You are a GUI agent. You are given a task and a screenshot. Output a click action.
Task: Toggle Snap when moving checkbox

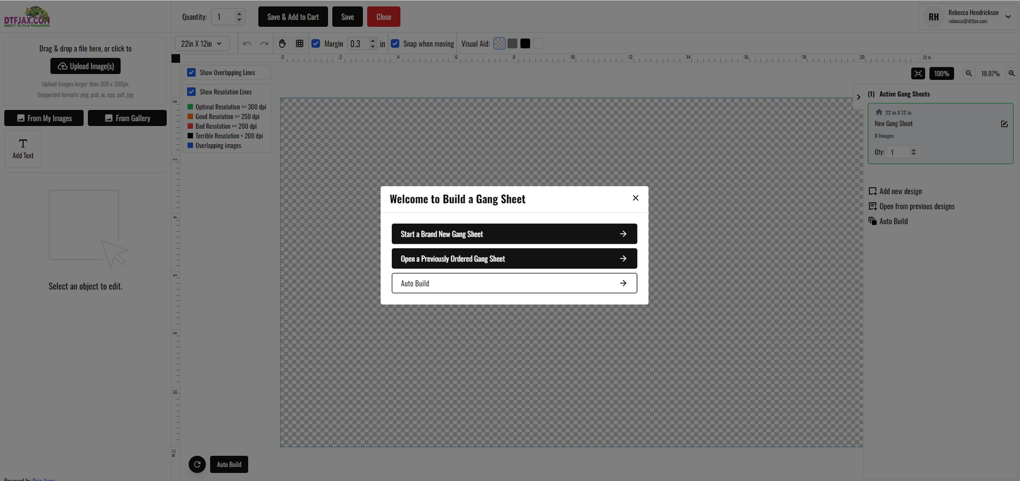click(x=395, y=44)
